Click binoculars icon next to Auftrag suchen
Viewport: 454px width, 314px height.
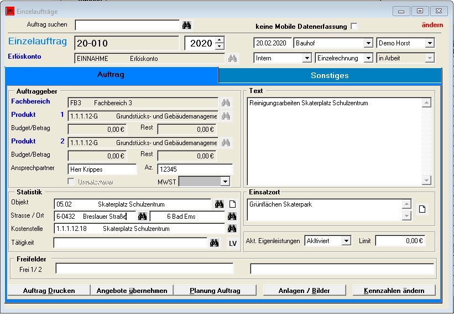click(186, 25)
